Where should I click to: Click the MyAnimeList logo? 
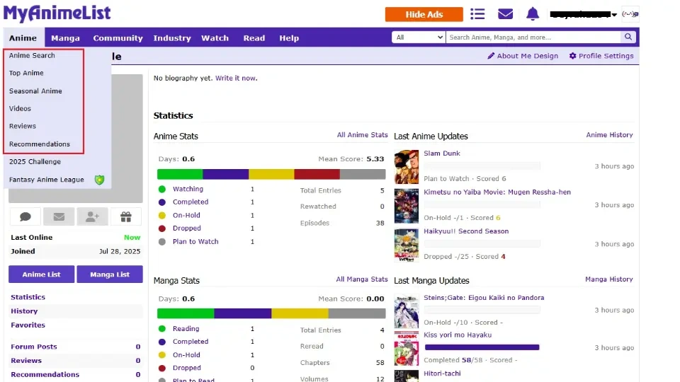tap(57, 13)
